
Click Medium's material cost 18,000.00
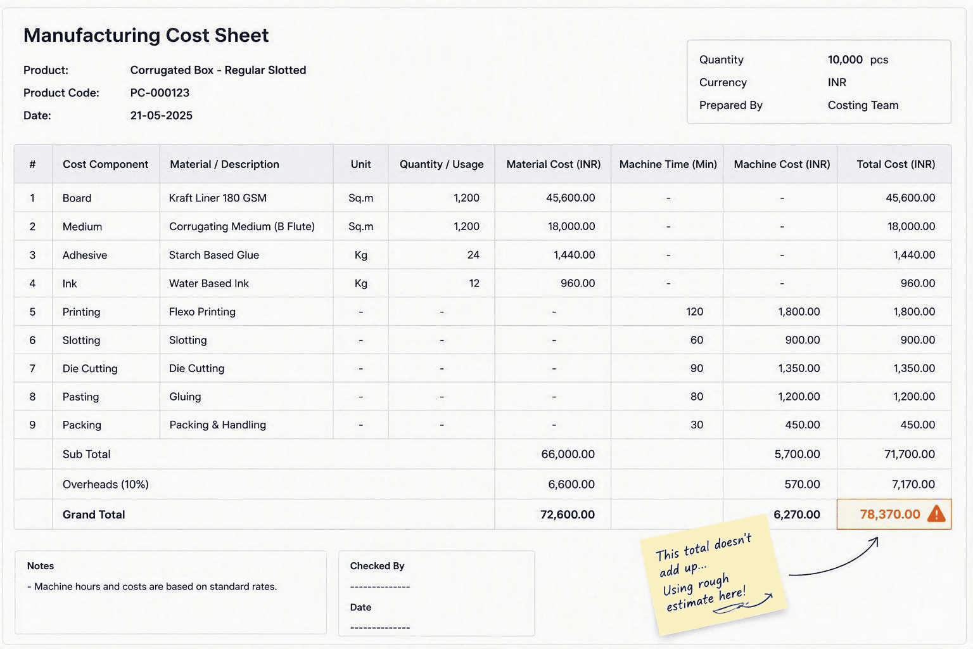571,226
